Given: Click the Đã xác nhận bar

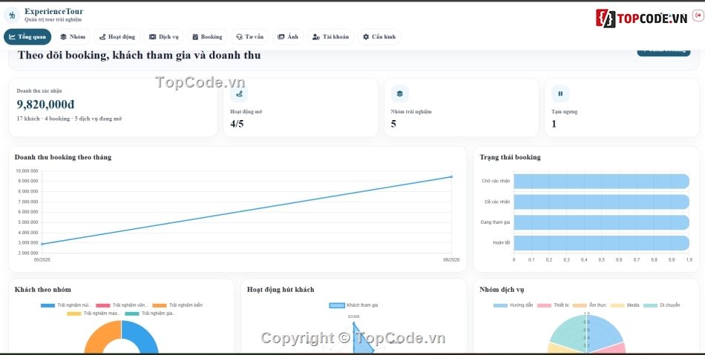Looking at the screenshot, I should (x=601, y=202).
